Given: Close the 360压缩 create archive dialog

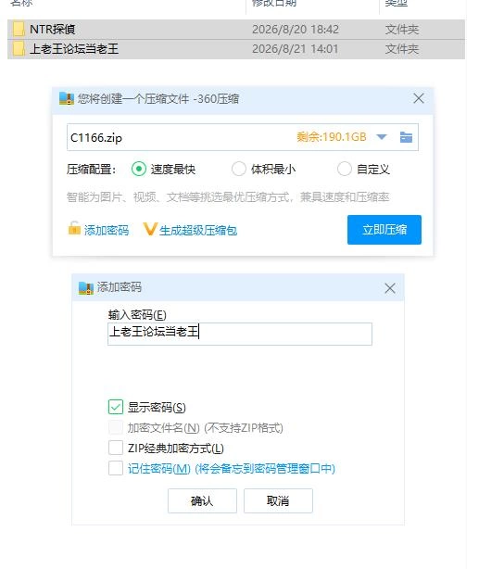Looking at the screenshot, I should point(419,98).
